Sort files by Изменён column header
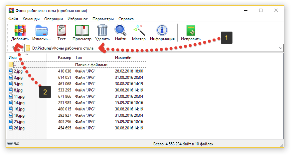Viewport: 291px width, 155px height. click(x=123, y=58)
